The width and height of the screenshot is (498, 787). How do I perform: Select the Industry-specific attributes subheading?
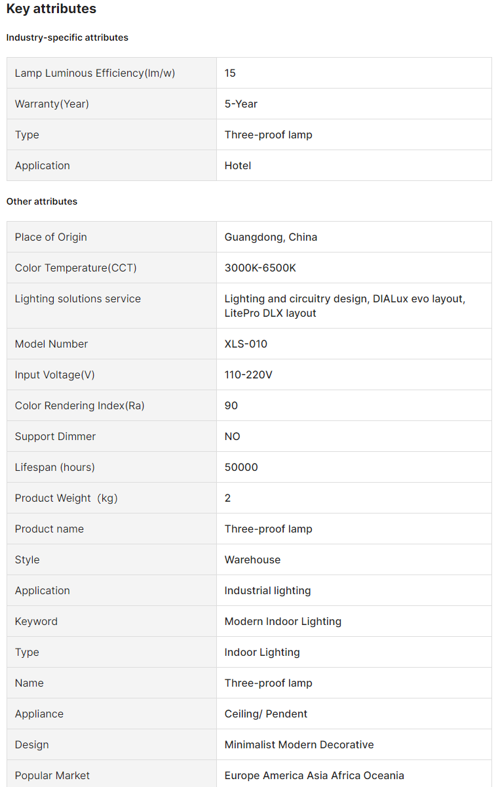point(67,37)
